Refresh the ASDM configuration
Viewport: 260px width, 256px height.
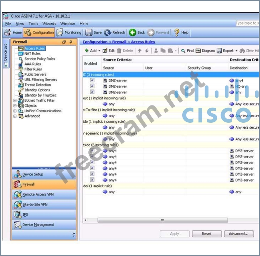point(108,33)
